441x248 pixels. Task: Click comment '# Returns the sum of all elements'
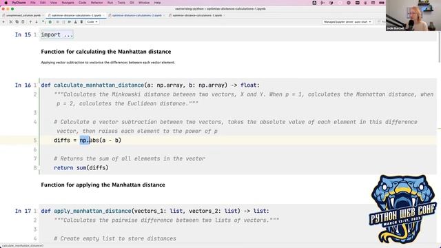tap(130, 158)
